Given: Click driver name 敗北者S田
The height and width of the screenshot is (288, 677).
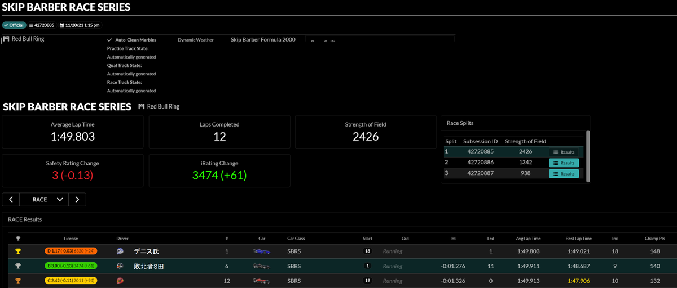Looking at the screenshot, I should coord(148,266).
